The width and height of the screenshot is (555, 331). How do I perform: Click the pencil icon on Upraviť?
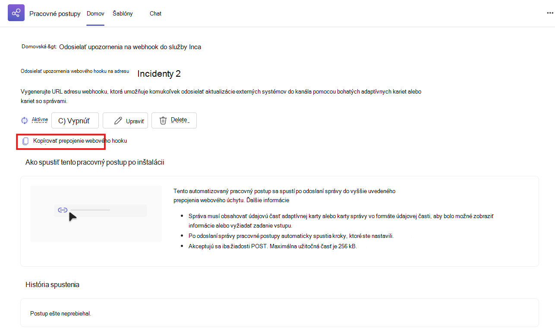[x=118, y=121]
